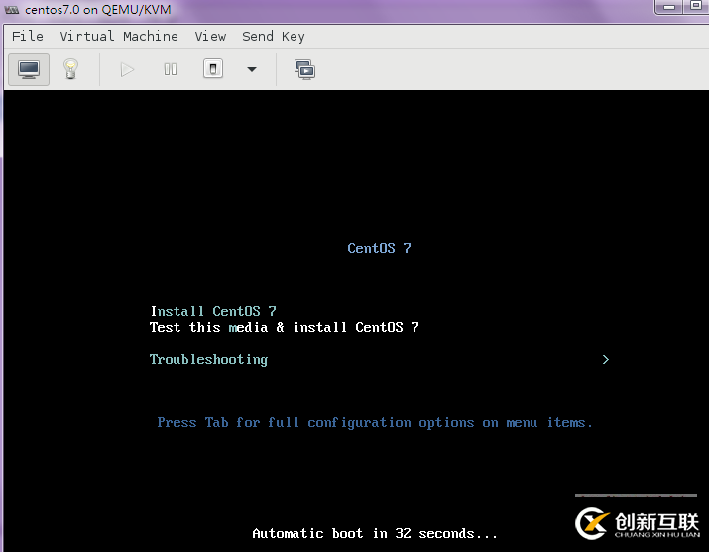Screen dimensions: 709x552
Task: Click the Automatic boot countdown text
Action: (375, 533)
